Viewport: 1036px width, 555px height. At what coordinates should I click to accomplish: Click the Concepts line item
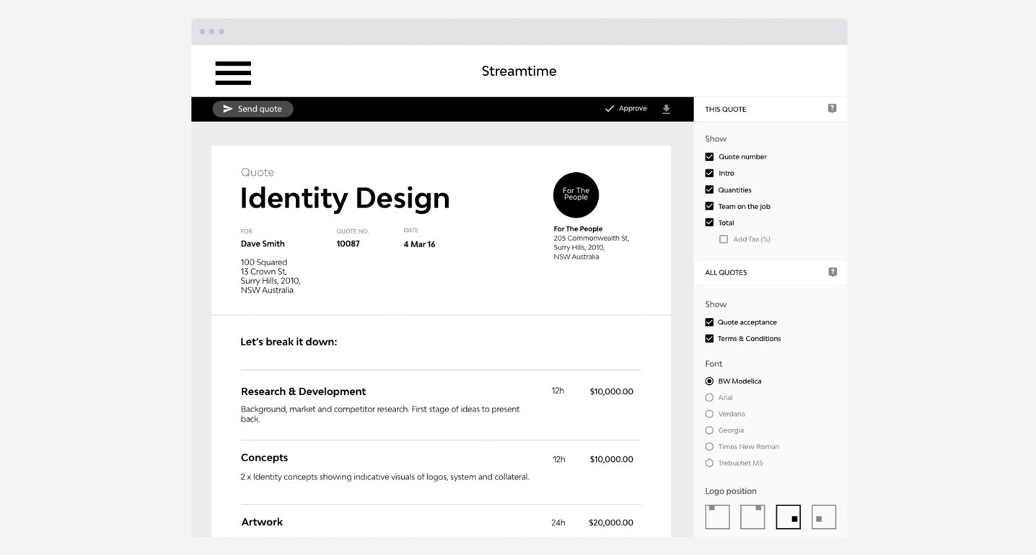[264, 458]
